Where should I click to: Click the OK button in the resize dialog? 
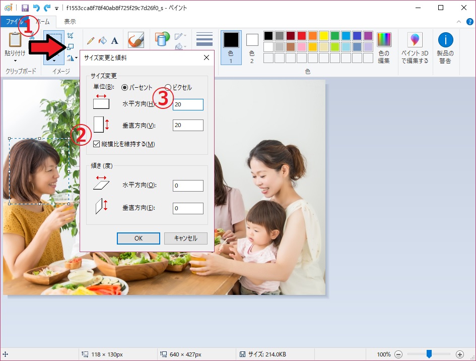pyautogui.click(x=138, y=238)
